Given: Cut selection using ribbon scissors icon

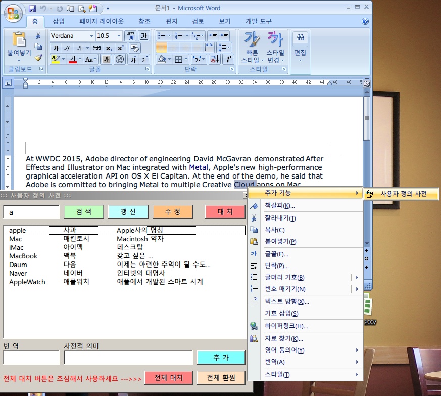Looking at the screenshot, I should pyautogui.click(x=38, y=35).
